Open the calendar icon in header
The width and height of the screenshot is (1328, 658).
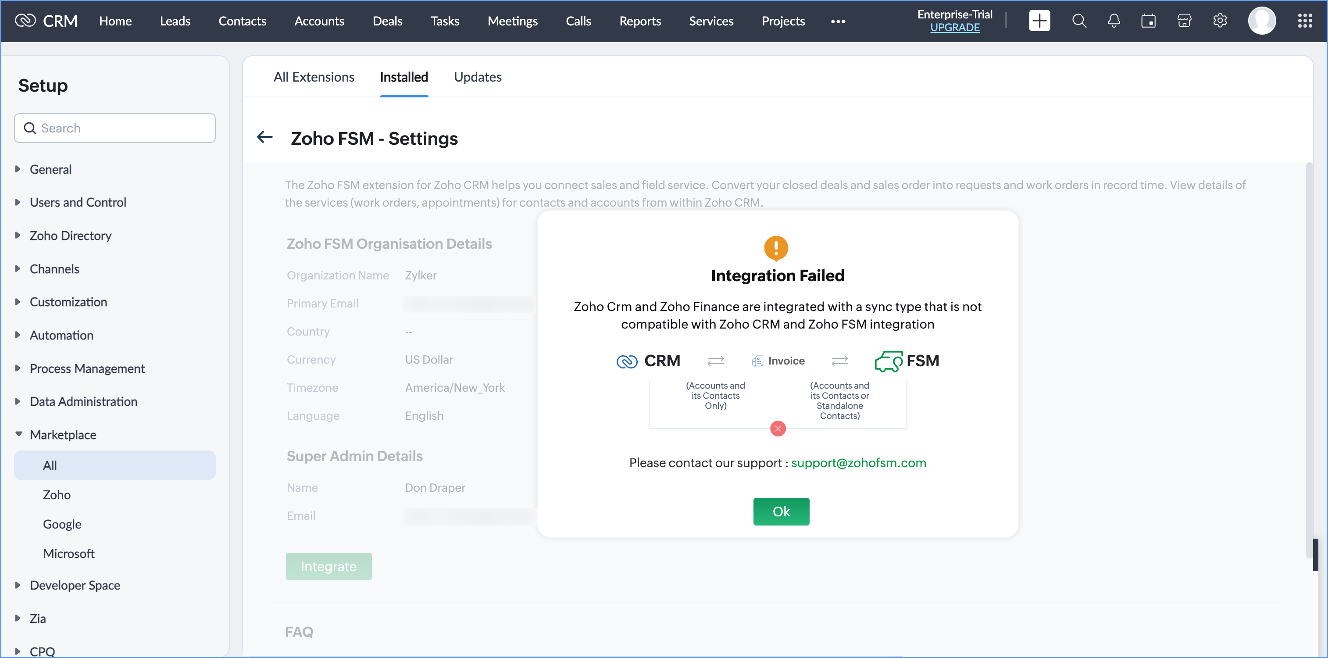1148,21
